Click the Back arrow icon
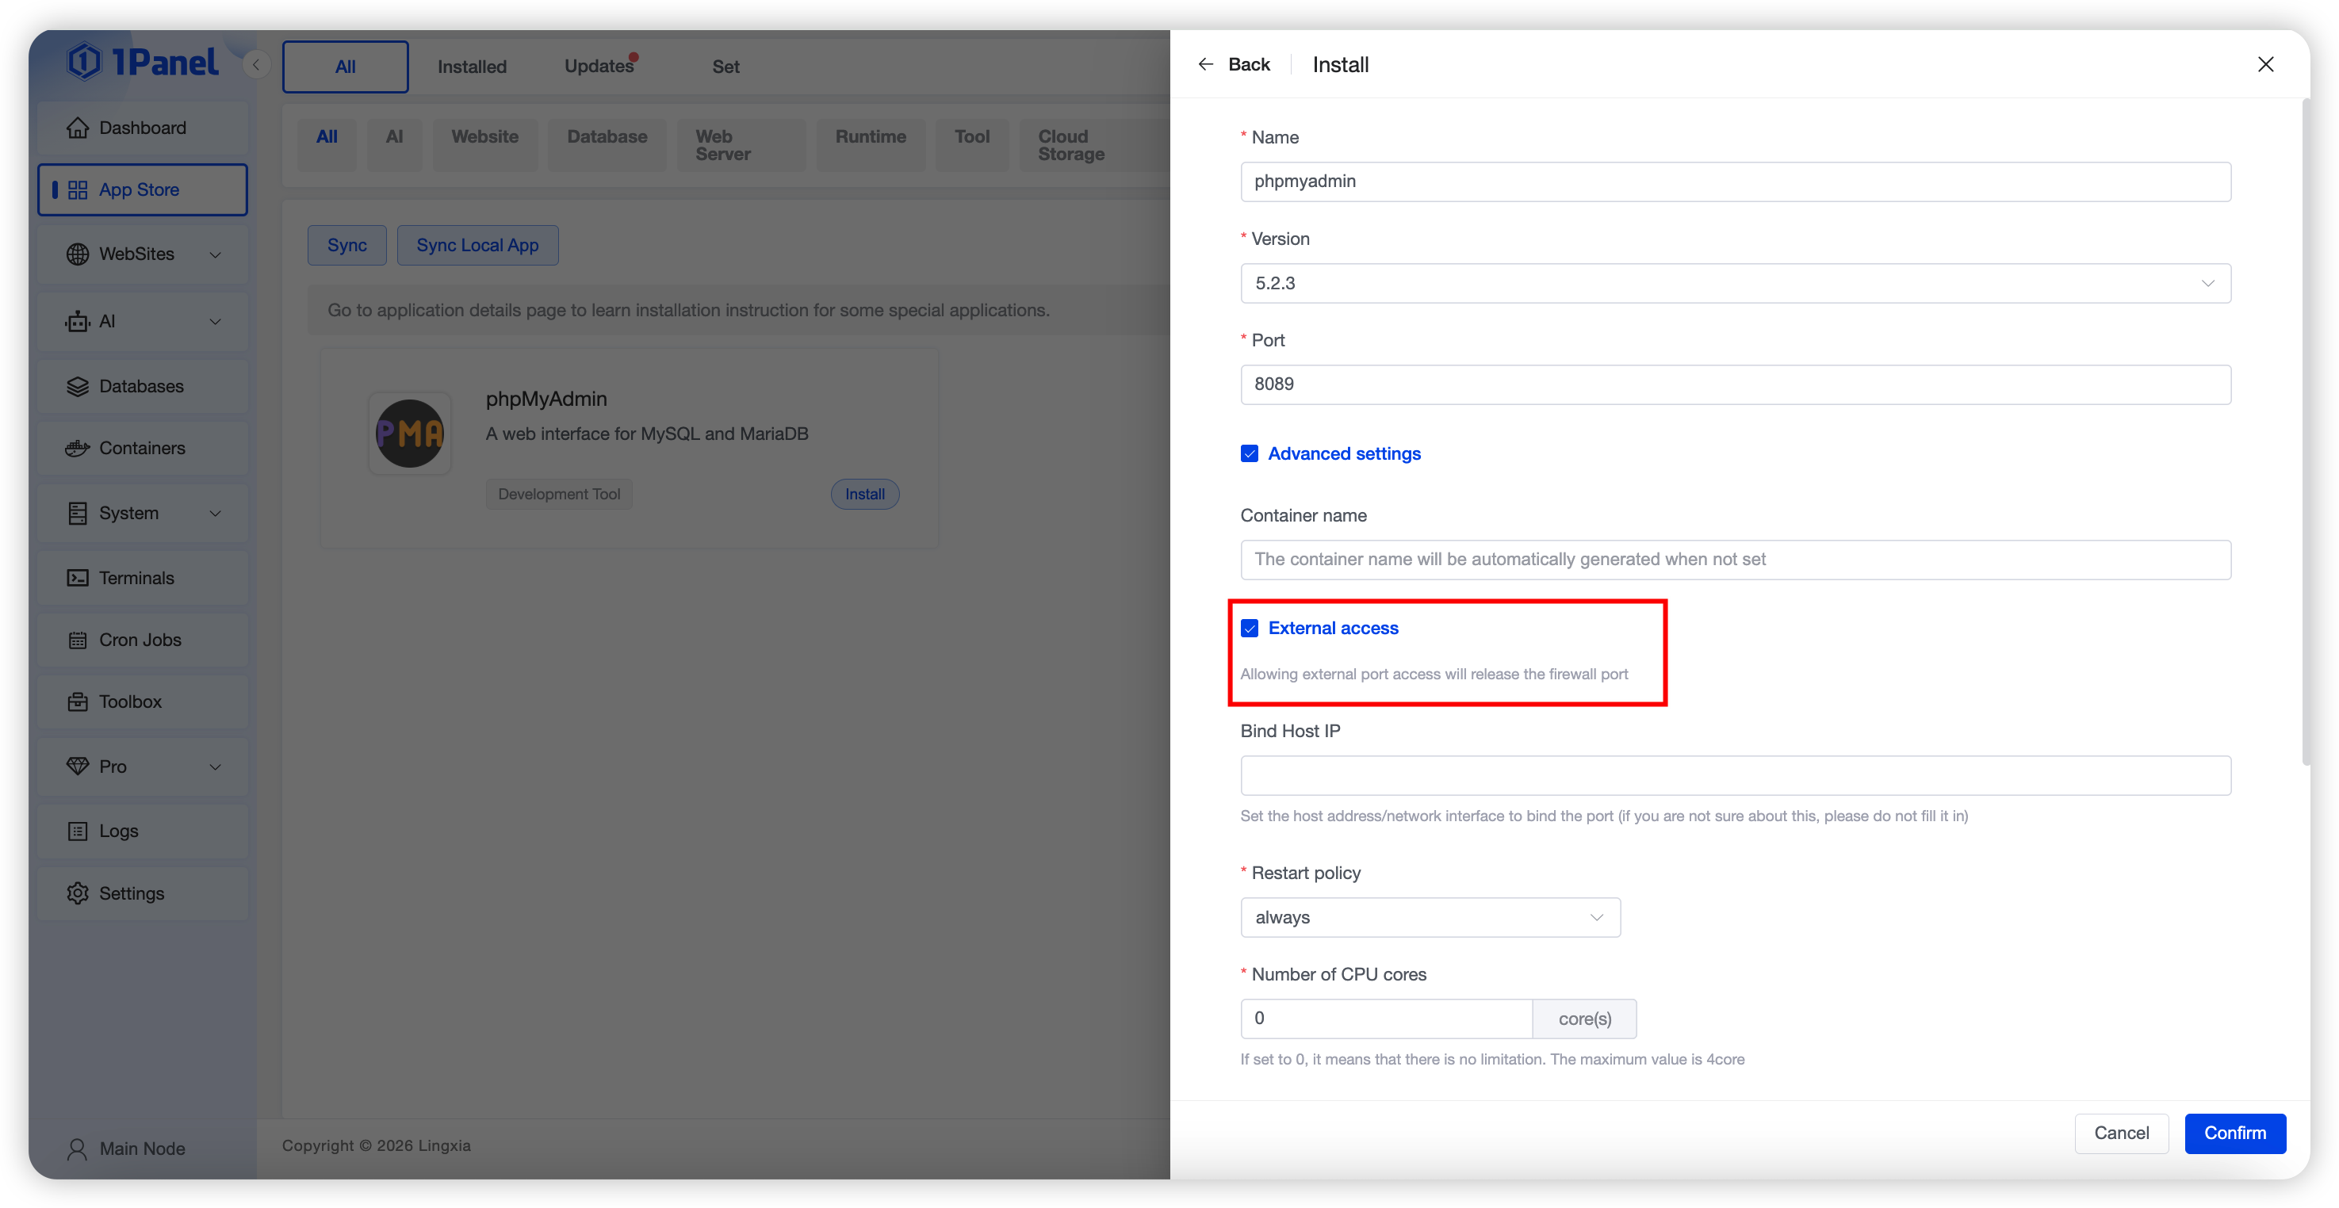Screen dimensions: 2339x1208 (1205, 64)
